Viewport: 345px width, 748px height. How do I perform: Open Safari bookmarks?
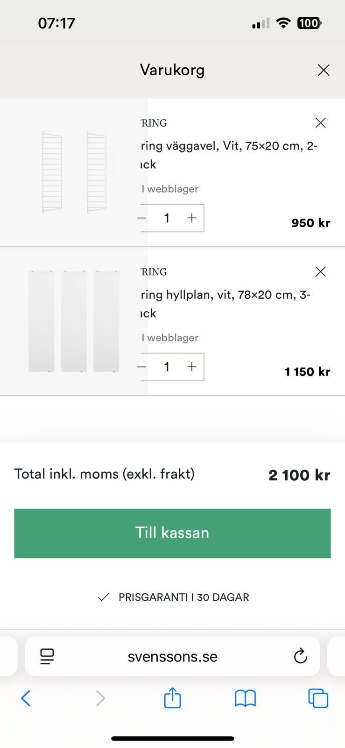[245, 698]
